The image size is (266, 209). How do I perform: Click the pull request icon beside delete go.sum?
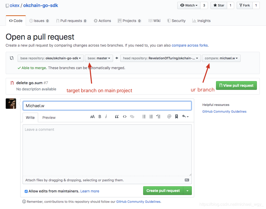coord(12,83)
